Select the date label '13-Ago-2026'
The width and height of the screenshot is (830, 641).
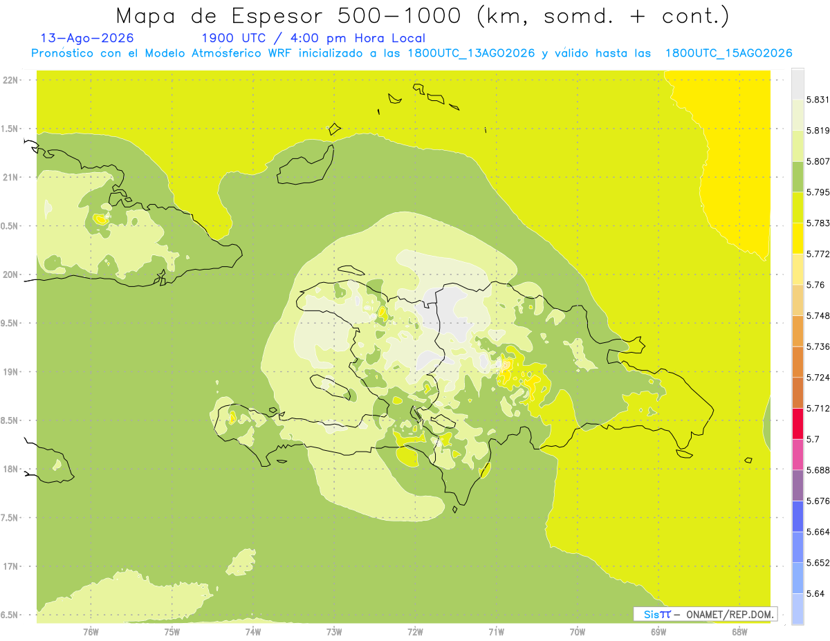(87, 38)
